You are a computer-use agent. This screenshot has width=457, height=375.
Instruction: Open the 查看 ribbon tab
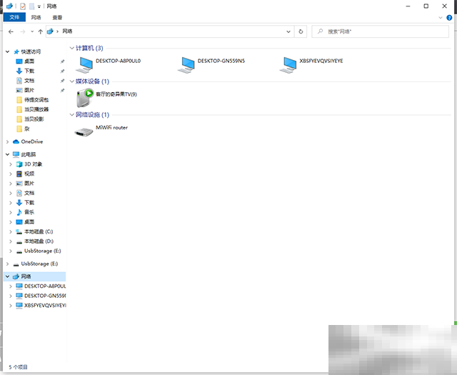[x=57, y=17]
